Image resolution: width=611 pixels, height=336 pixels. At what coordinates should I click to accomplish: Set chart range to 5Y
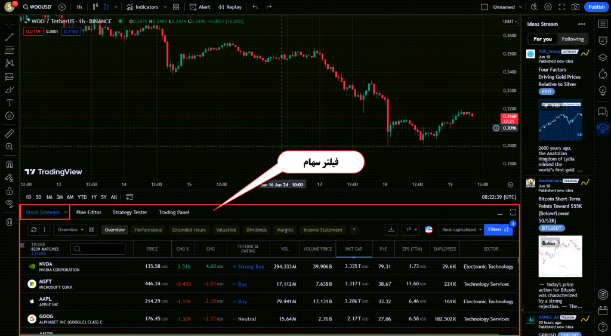tap(103, 197)
